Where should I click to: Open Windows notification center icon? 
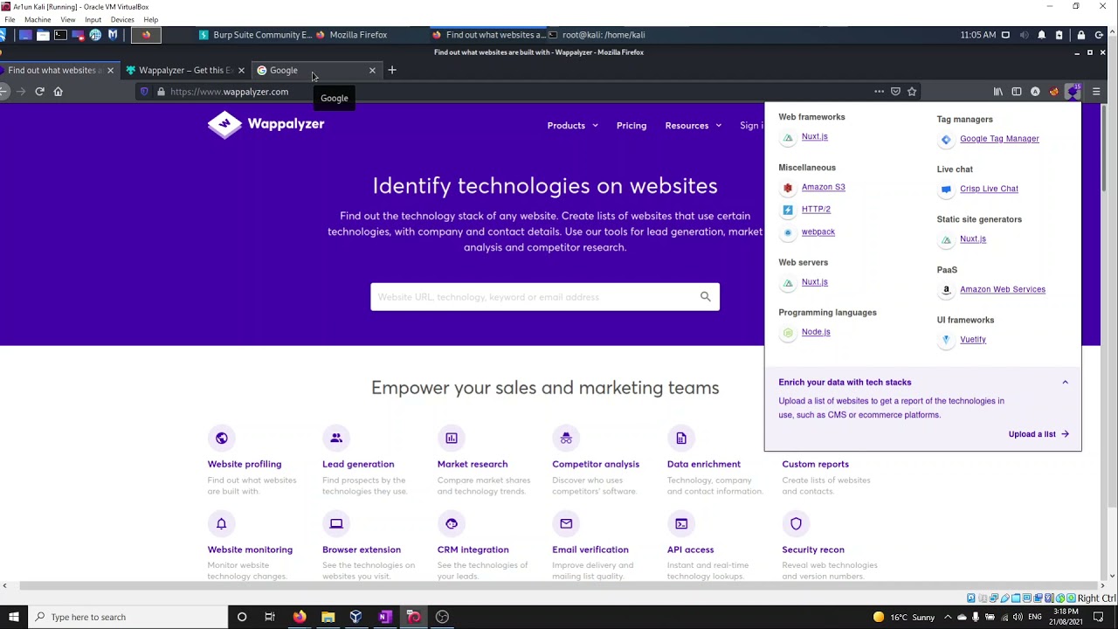1099,617
